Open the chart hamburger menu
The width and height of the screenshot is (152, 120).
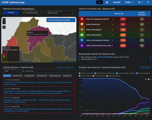tap(151, 79)
